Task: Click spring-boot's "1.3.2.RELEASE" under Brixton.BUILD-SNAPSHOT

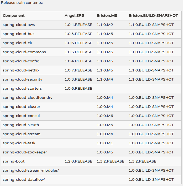Action: (142, 161)
